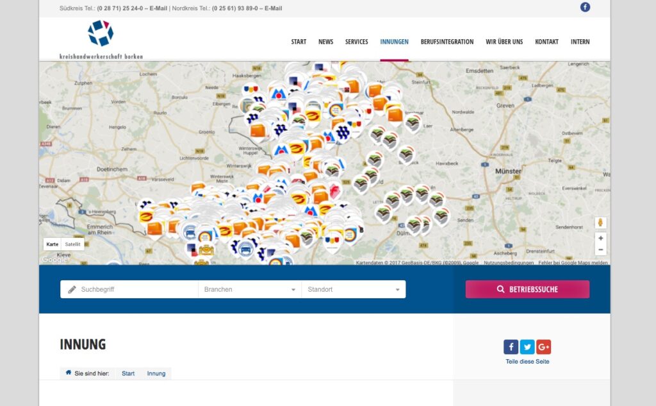Open the Innungen menu item
656x406 pixels.
394,42
